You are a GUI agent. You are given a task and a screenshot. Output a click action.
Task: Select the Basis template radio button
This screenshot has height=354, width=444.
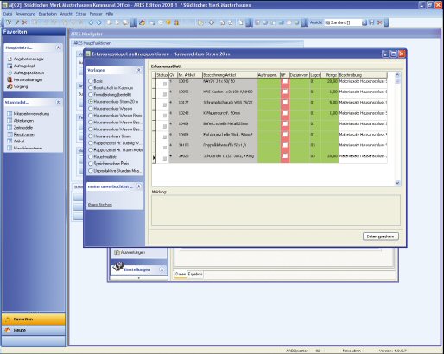point(90,81)
